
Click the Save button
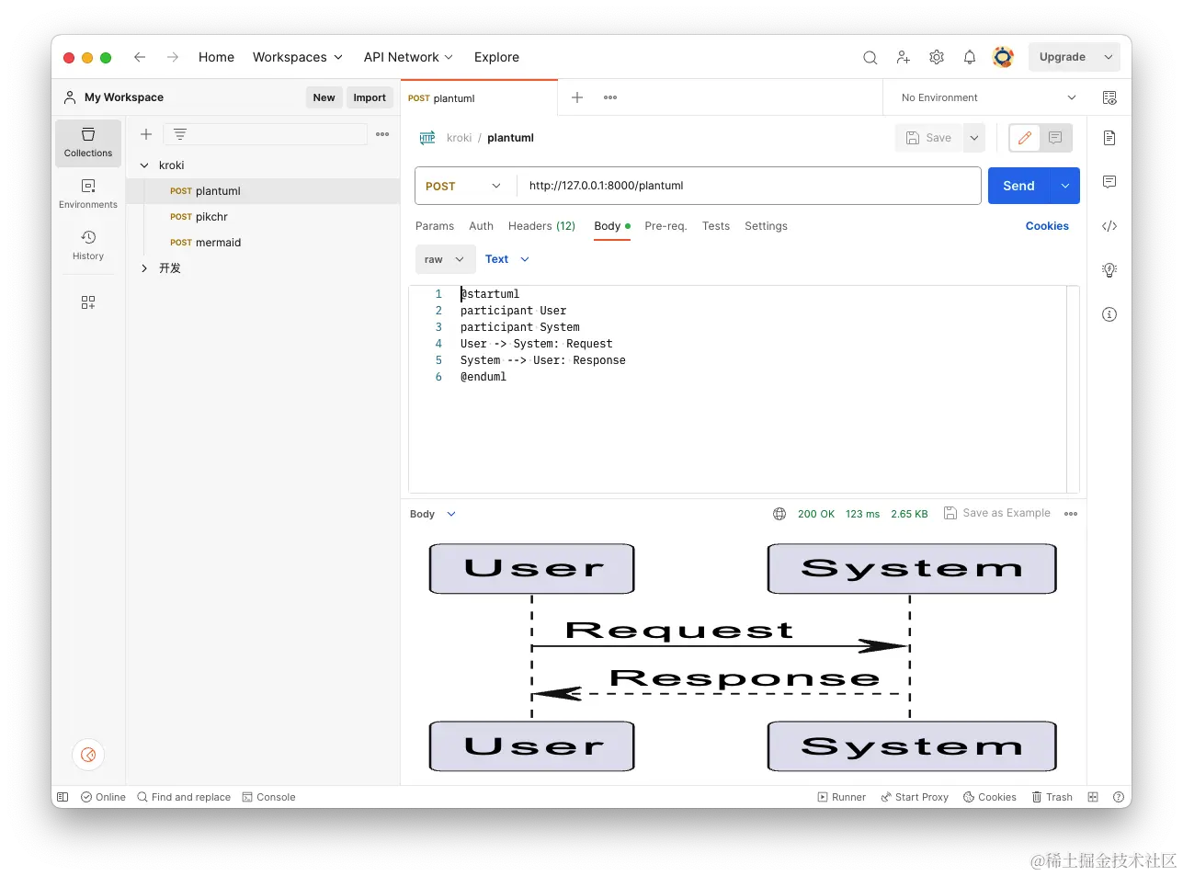[x=929, y=138]
